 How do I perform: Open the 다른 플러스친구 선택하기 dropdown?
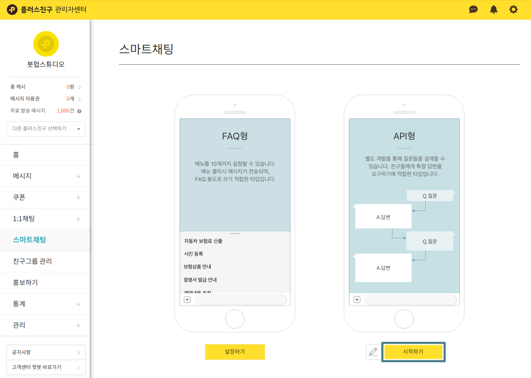click(46, 129)
